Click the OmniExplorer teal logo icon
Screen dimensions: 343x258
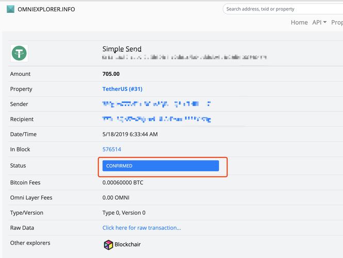(x=10, y=9)
